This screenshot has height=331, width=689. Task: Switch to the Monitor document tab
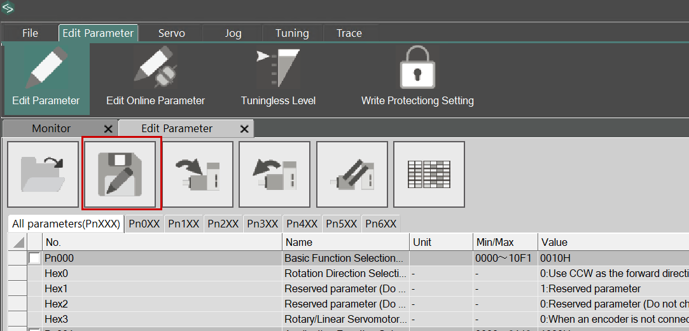[x=51, y=128]
